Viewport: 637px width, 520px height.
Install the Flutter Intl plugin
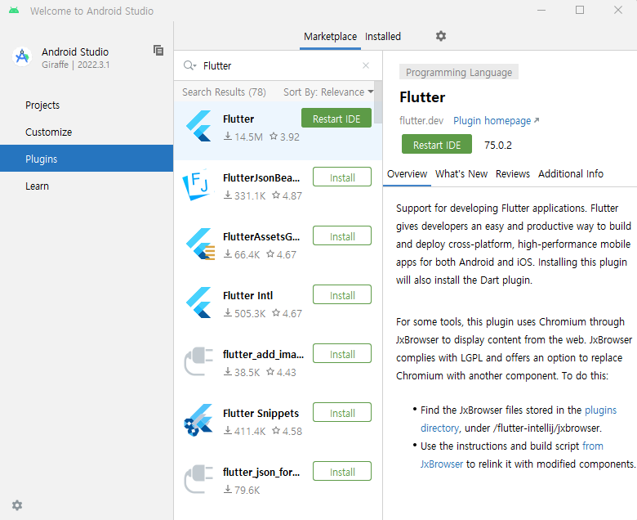coord(342,295)
